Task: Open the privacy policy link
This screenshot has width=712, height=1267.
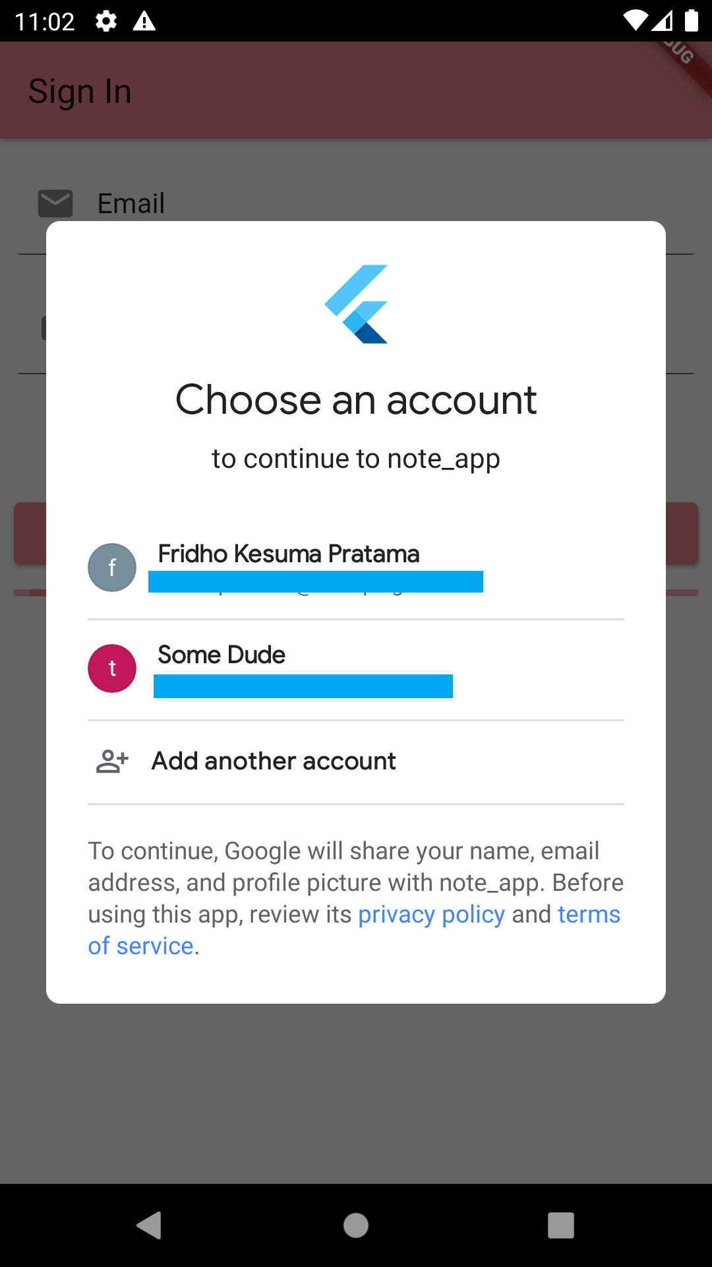Action: click(431, 914)
